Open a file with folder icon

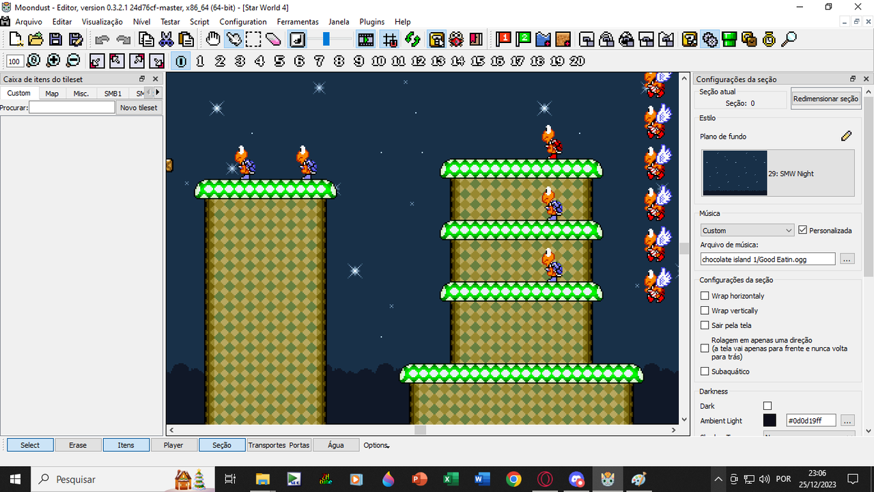[36, 39]
